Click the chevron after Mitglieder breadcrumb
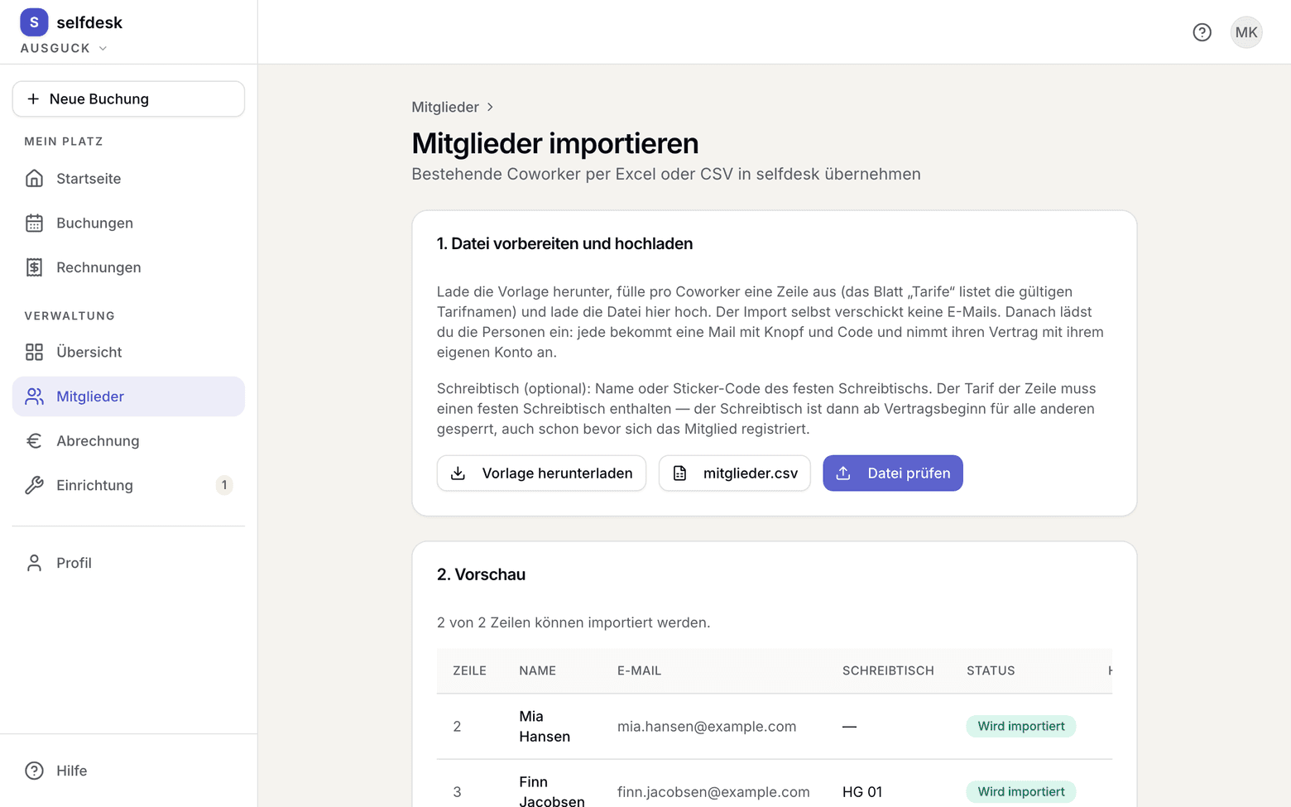 tap(490, 107)
